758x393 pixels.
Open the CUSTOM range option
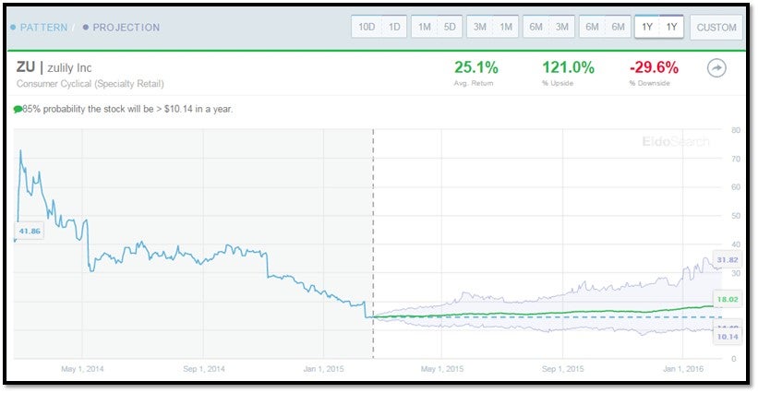click(716, 27)
